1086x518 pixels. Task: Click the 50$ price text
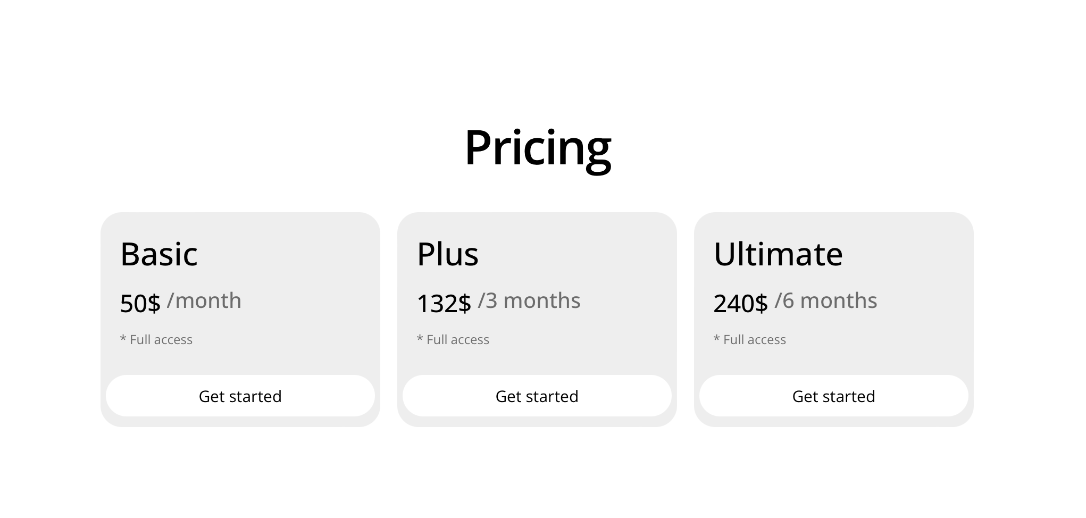pyautogui.click(x=140, y=304)
